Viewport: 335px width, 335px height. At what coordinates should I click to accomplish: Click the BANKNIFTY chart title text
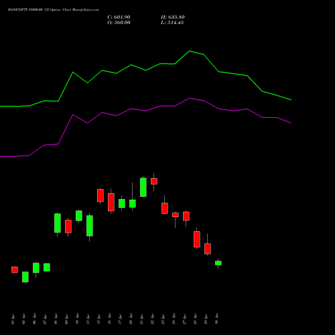point(54,10)
